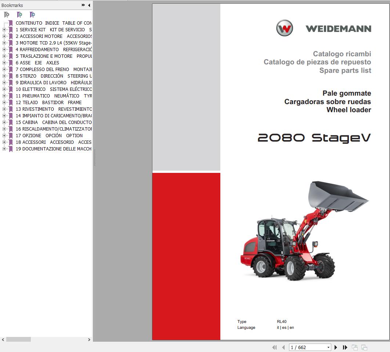
Task: Expand the 6 ASSE EJE AXLES bookmark
Action: (4, 63)
